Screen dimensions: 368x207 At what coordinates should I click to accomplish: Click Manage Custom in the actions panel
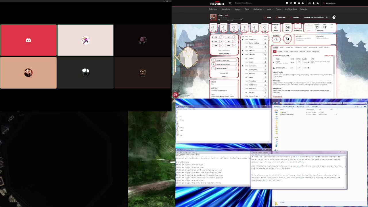[329, 55]
